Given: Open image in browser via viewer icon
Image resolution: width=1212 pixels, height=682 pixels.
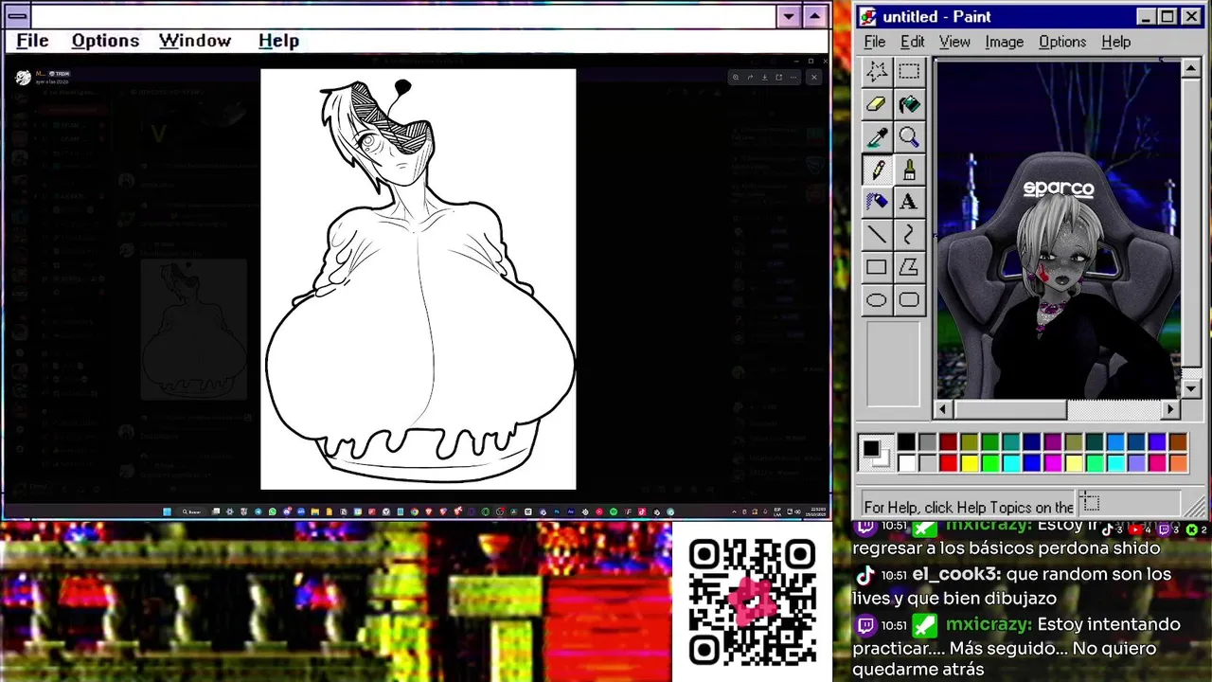Looking at the screenshot, I should [778, 78].
